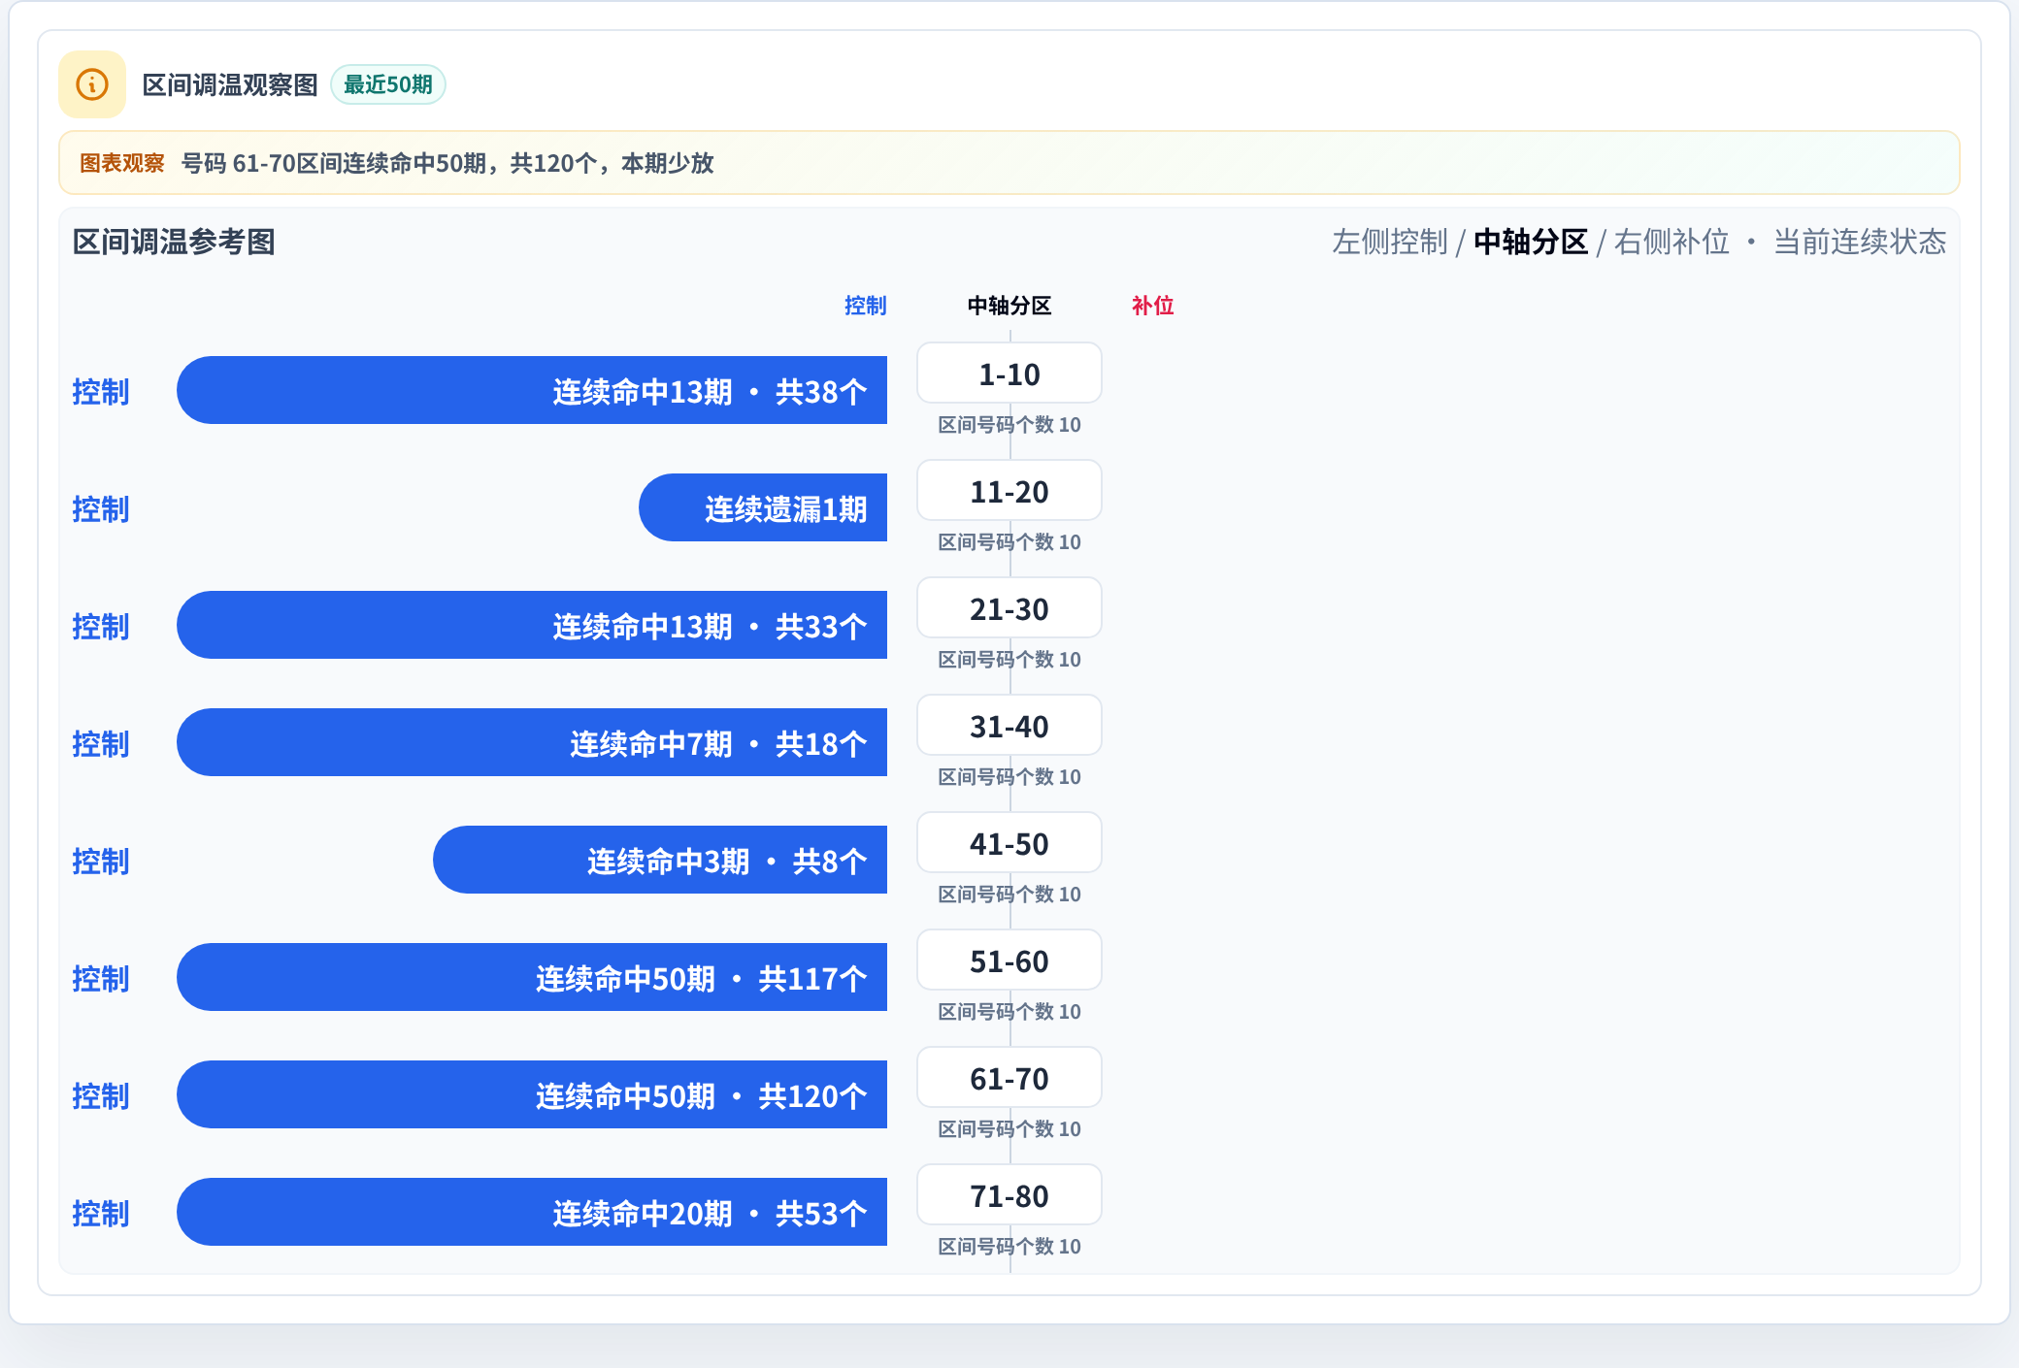Click the 连续命中50期 共117个 bar
The height and width of the screenshot is (1368, 2019).
point(532,977)
